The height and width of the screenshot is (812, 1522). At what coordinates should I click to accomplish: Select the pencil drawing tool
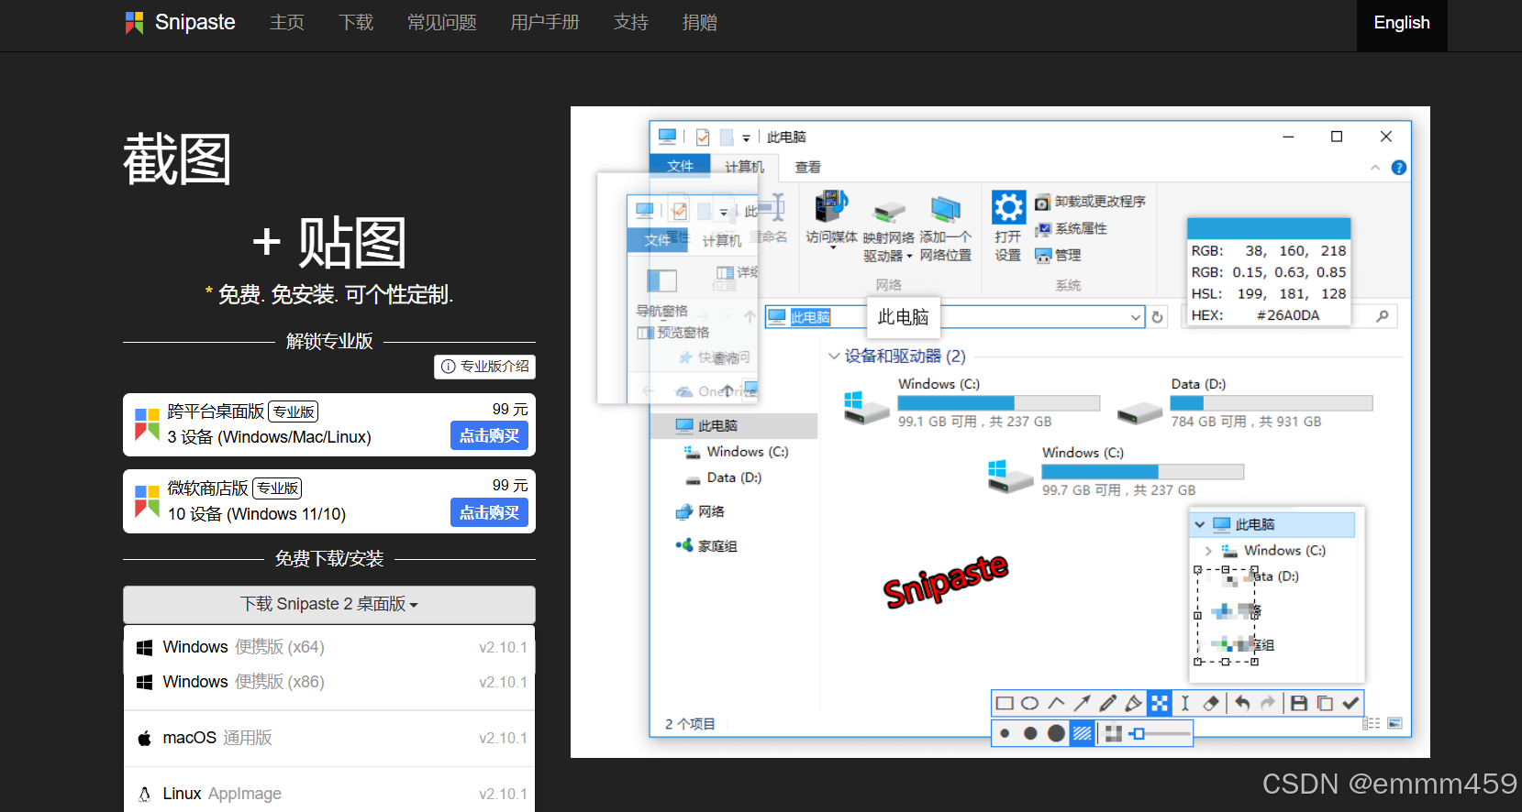point(1108,704)
